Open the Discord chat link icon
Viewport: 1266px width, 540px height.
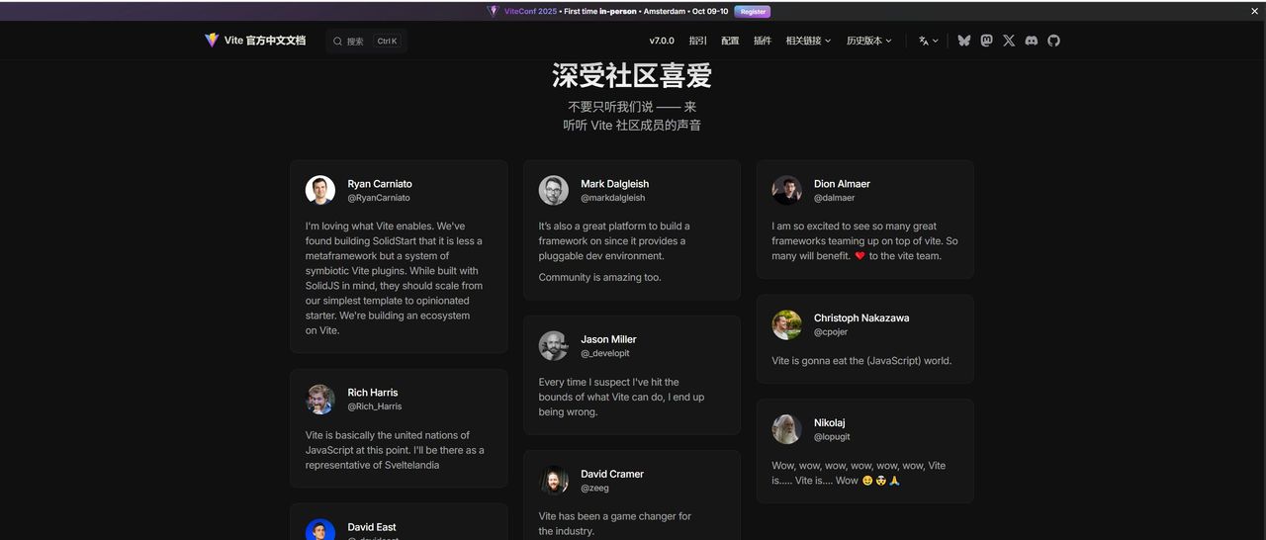tap(1032, 41)
